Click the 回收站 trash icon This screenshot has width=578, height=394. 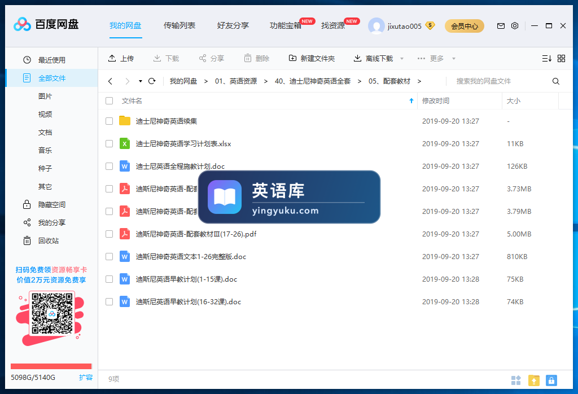(x=27, y=240)
